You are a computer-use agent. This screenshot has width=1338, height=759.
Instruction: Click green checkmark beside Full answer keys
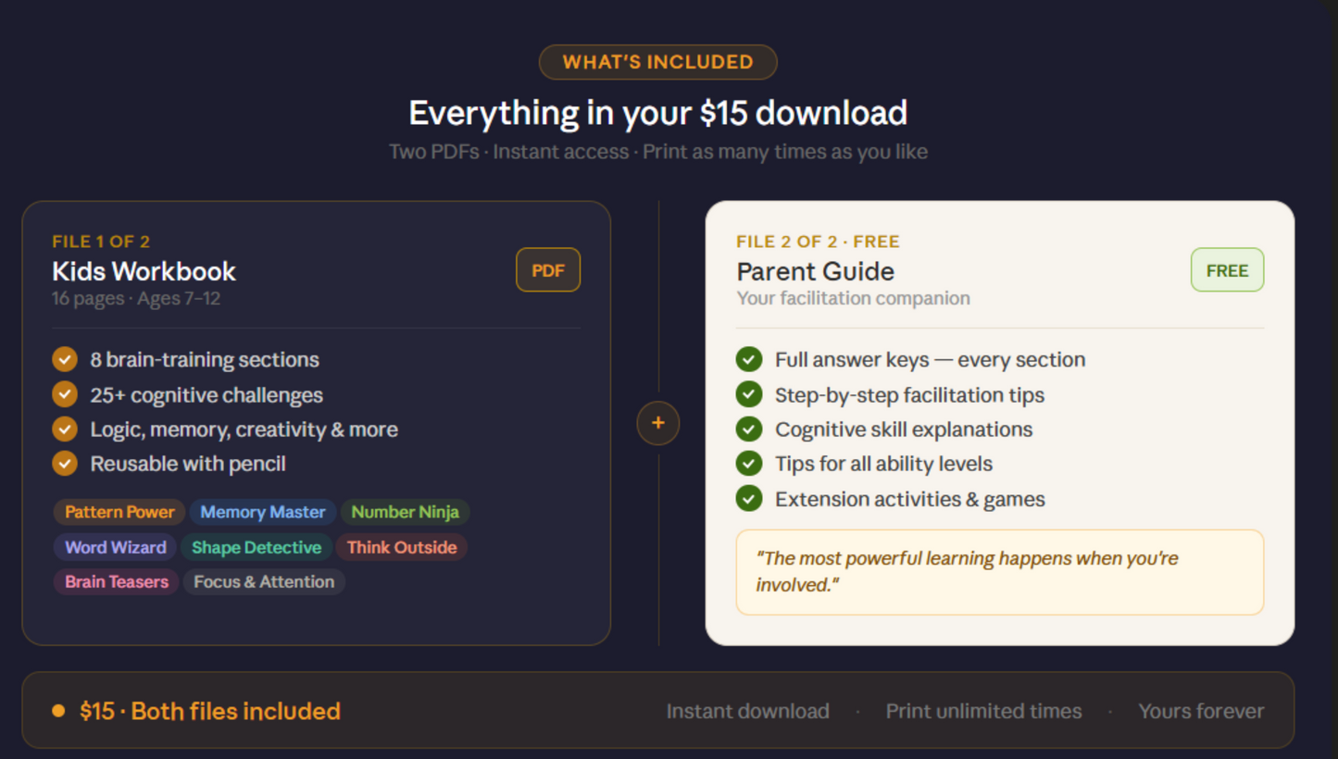coord(749,359)
